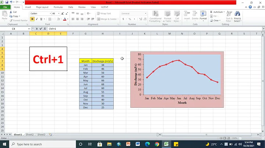265x148 pixels.
Task: Click Align text right icon
Action: (x=82, y=19)
